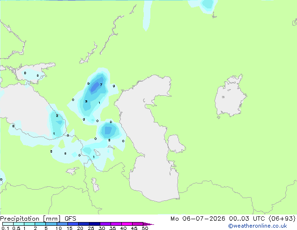Click the 'GFS' model label
The image size is (297, 230).
click(70, 219)
